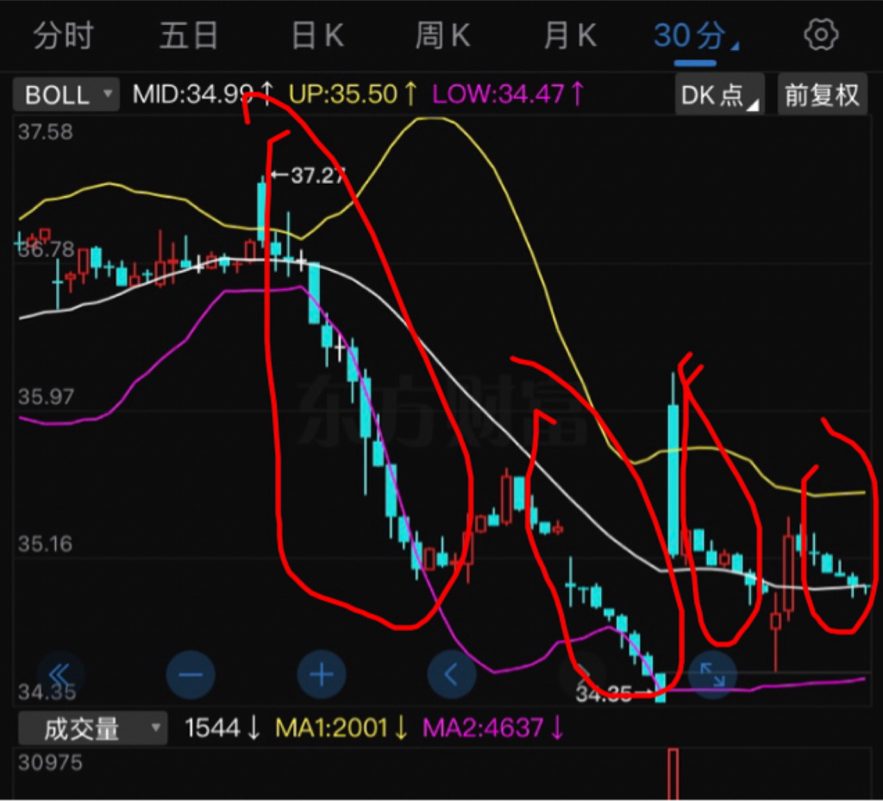The image size is (883, 801).
Task: Click the 37.58 price axis label
Action: pyautogui.click(x=46, y=132)
